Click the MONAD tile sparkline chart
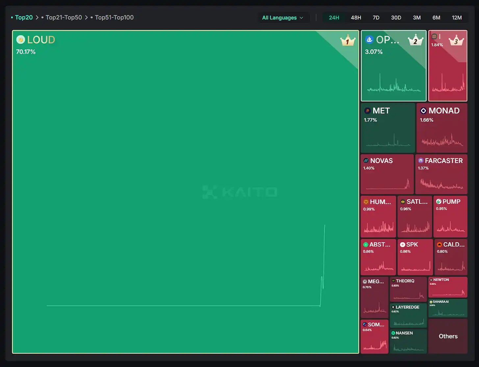 point(442,140)
